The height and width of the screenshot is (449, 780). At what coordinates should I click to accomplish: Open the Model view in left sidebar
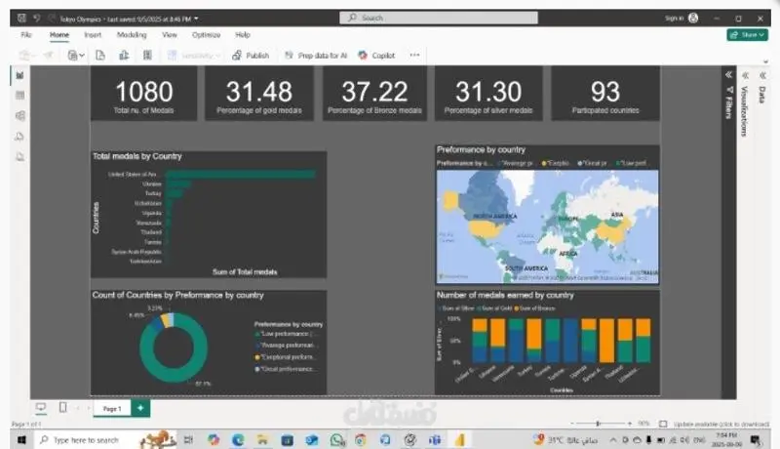click(19, 115)
